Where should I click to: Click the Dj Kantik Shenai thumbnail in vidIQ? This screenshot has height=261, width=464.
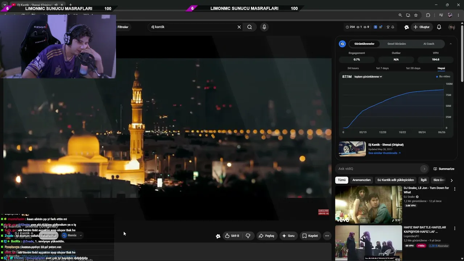pos(352,149)
